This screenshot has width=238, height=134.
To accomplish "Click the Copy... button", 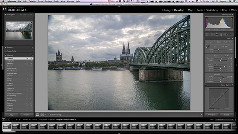I will (12, 115).
